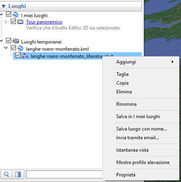Expand the Tour panoramico folder
This screenshot has width=181, height=182.
(6, 22)
